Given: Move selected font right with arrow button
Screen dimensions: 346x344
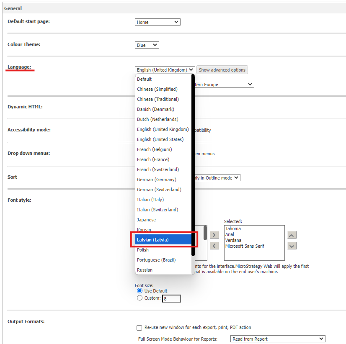Looking at the screenshot, I should [214, 235].
